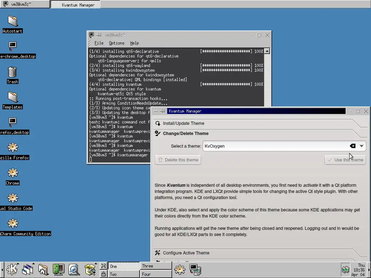The width and height of the screenshot is (371, 278).
Task: Switch to virtual desktop Three
Action: click(156, 266)
